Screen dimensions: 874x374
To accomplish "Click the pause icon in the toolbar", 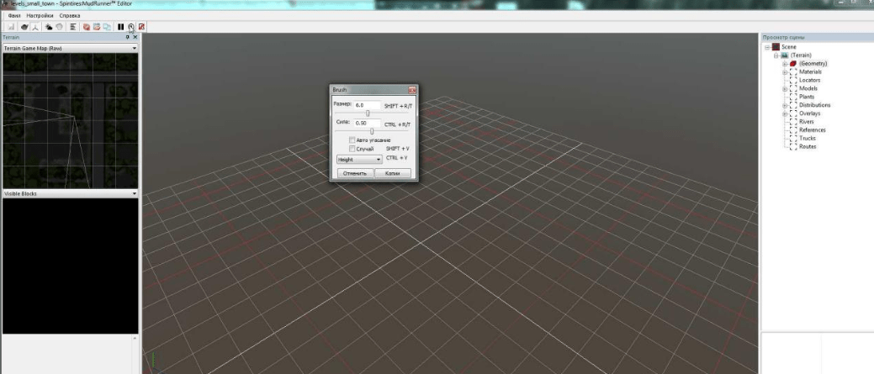I will coord(120,27).
